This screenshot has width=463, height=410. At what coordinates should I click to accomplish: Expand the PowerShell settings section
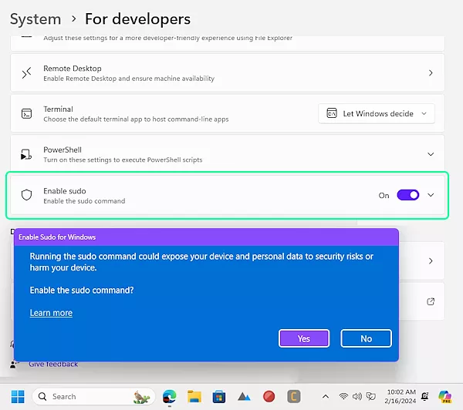point(431,154)
